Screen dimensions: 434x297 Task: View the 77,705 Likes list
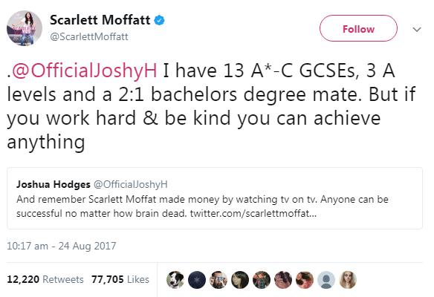click(x=120, y=279)
